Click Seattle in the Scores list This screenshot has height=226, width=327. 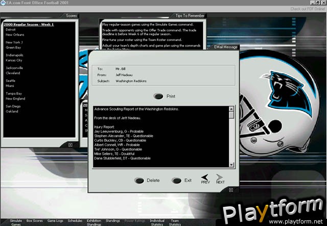[10, 81]
